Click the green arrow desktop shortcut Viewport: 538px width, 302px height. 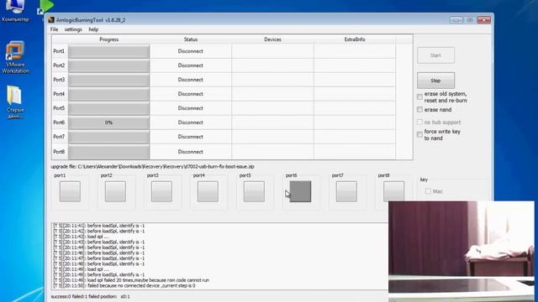[x=46, y=7]
